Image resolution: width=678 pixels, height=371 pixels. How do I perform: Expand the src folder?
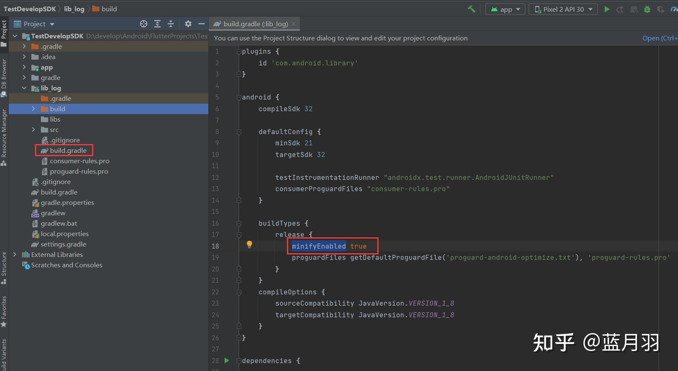click(33, 129)
